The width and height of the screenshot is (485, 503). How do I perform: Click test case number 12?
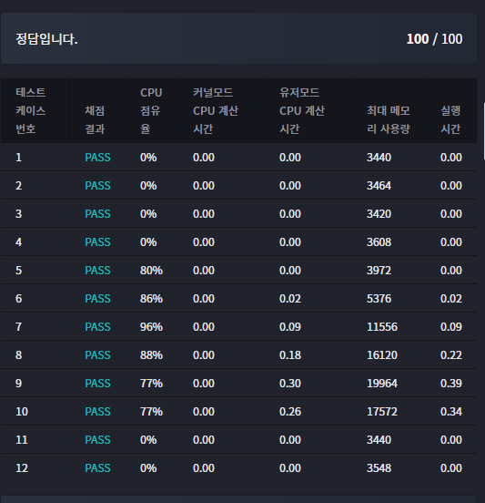click(22, 468)
